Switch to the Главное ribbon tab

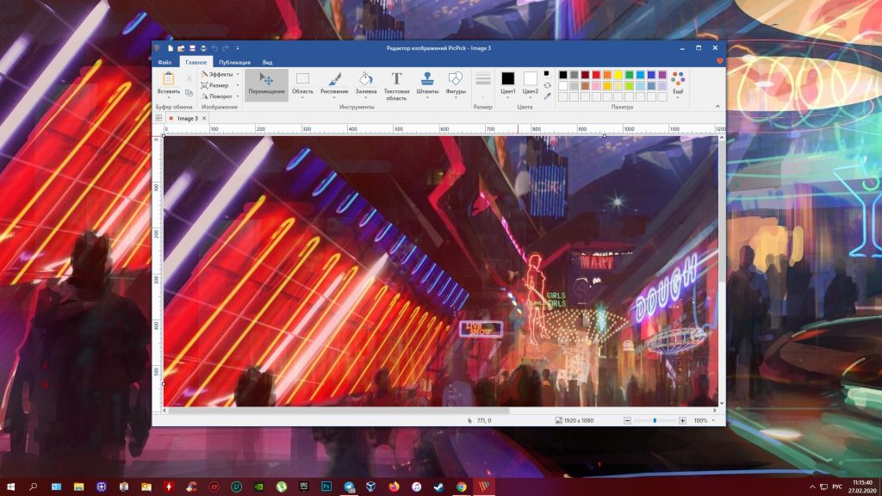[196, 62]
